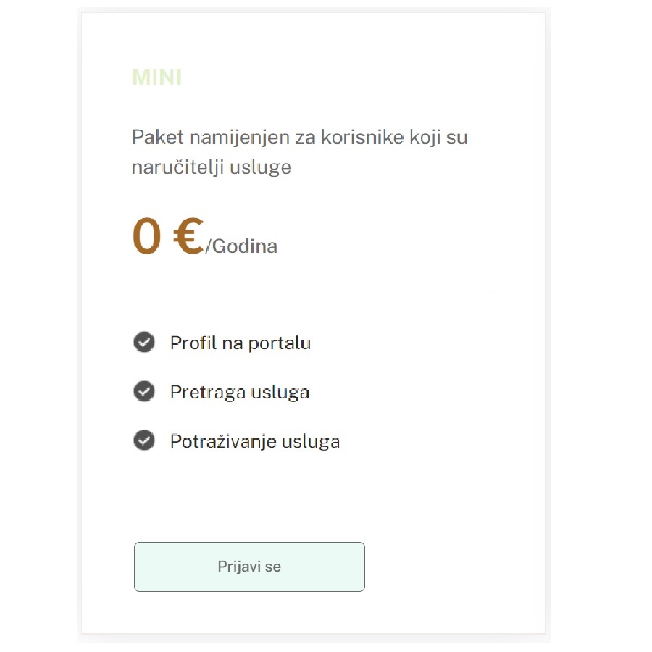Click the /Godina billing period label
This screenshot has height=652, width=652.
point(242,246)
